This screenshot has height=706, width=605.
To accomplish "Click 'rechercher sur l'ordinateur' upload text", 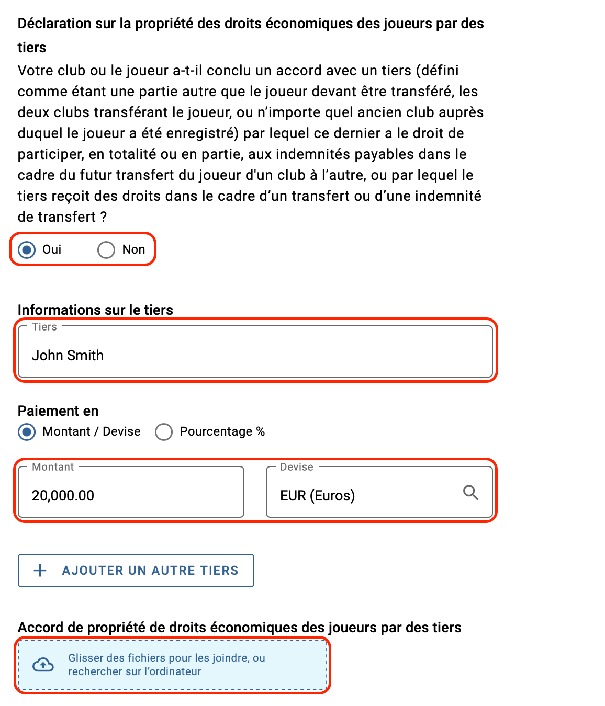I will coord(135,671).
